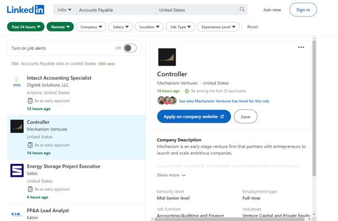The image size is (338, 221).
Task: Open the three-dots more options menu
Action: [301, 47]
